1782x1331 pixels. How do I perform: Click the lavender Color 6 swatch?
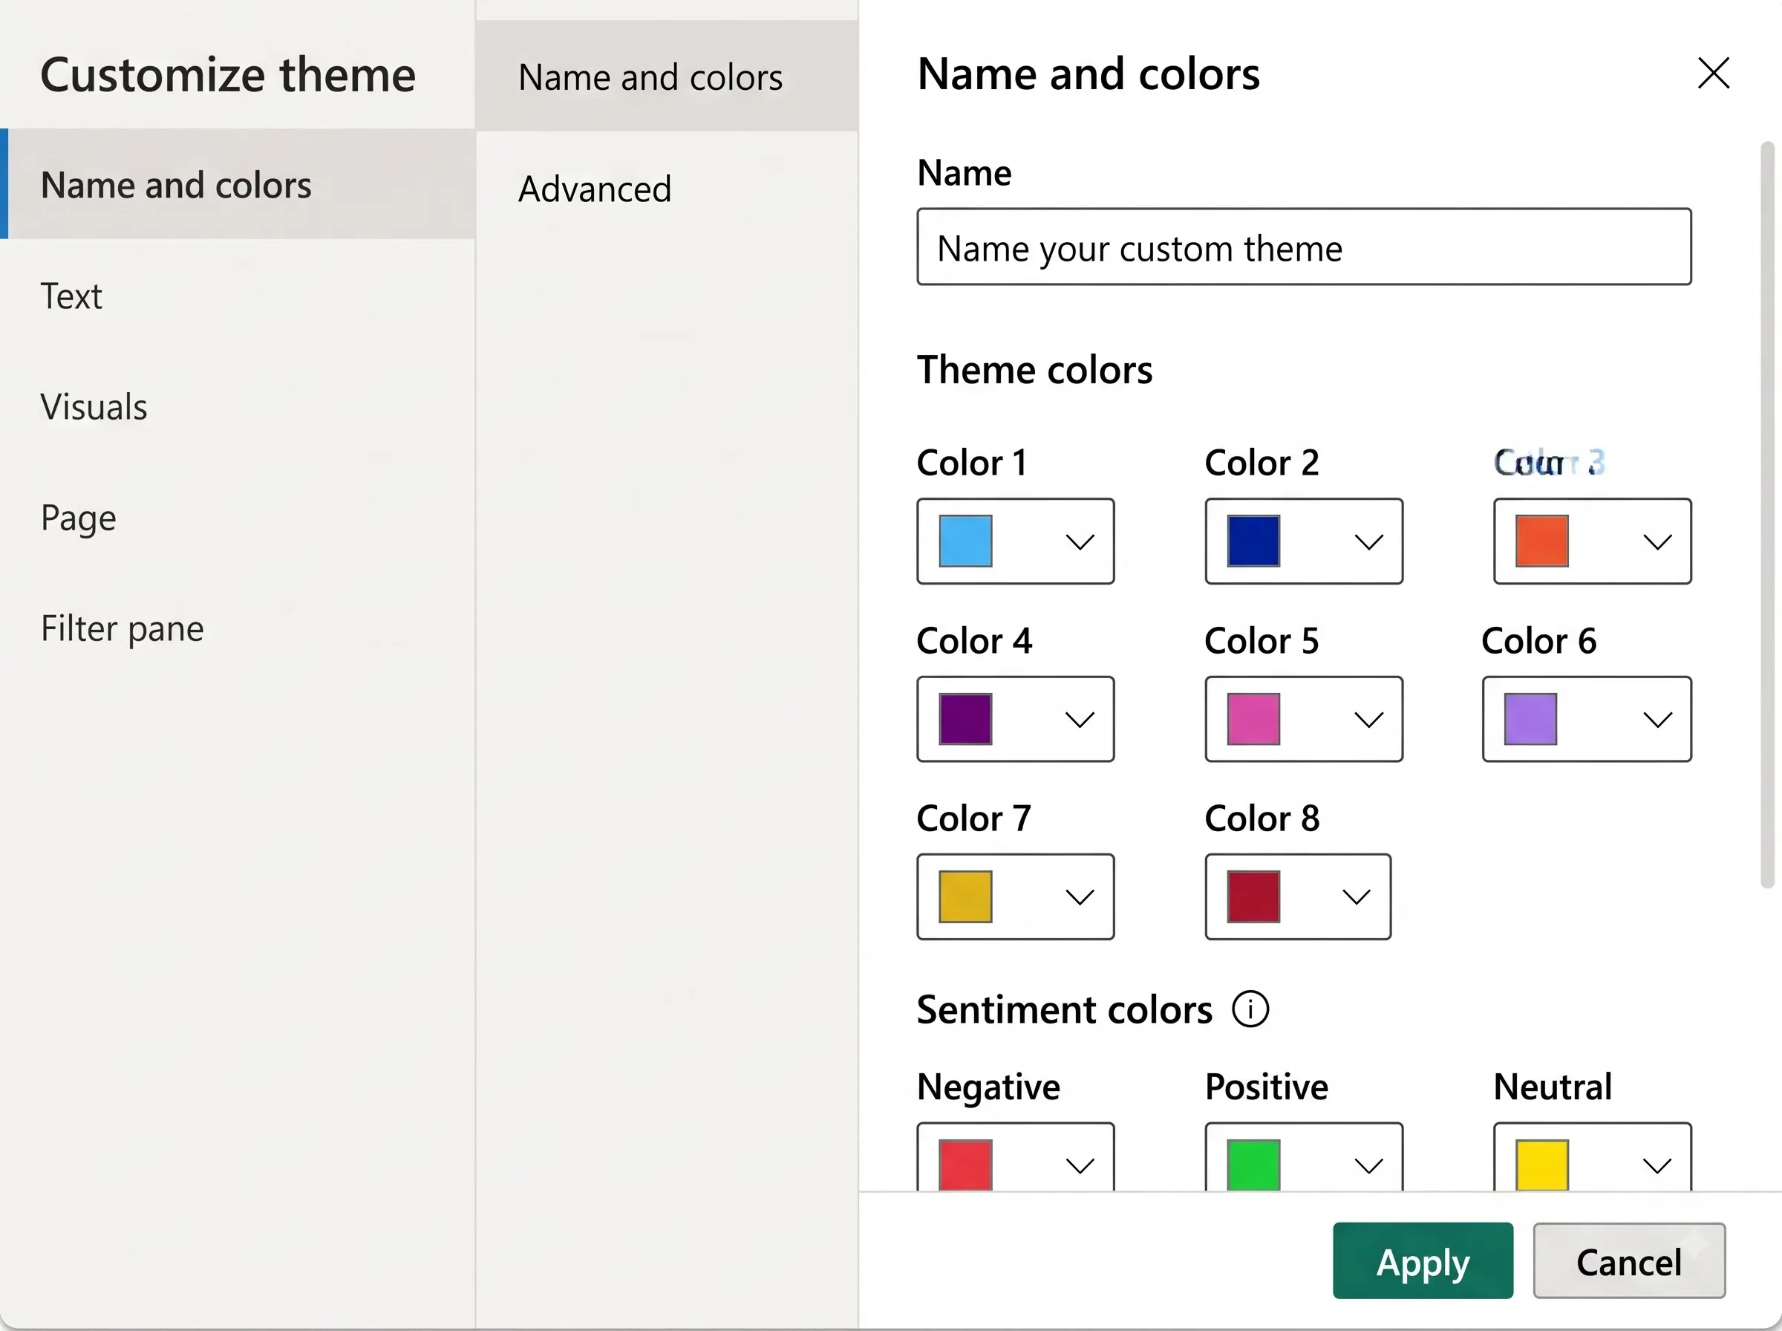click(1531, 719)
